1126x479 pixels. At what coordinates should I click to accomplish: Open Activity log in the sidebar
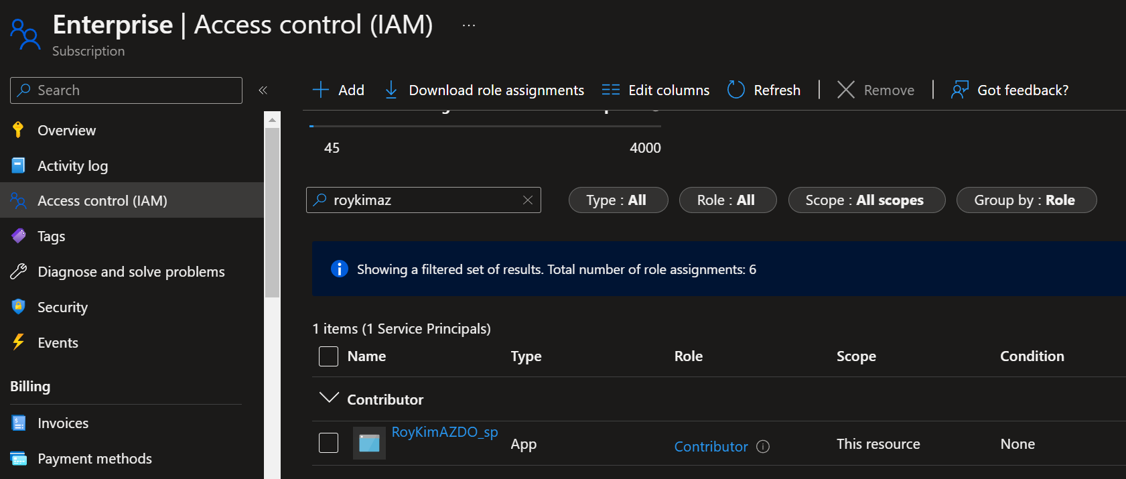tap(72, 165)
